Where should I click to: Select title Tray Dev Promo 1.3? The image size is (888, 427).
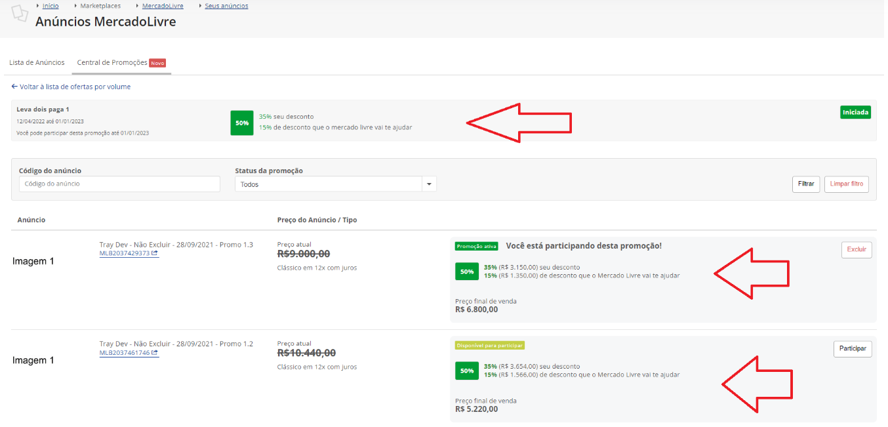(176, 245)
